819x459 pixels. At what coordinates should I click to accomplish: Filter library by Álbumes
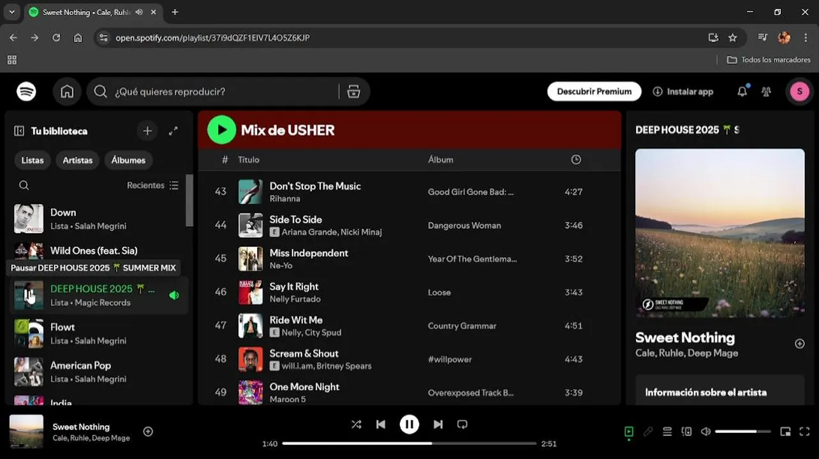(128, 160)
